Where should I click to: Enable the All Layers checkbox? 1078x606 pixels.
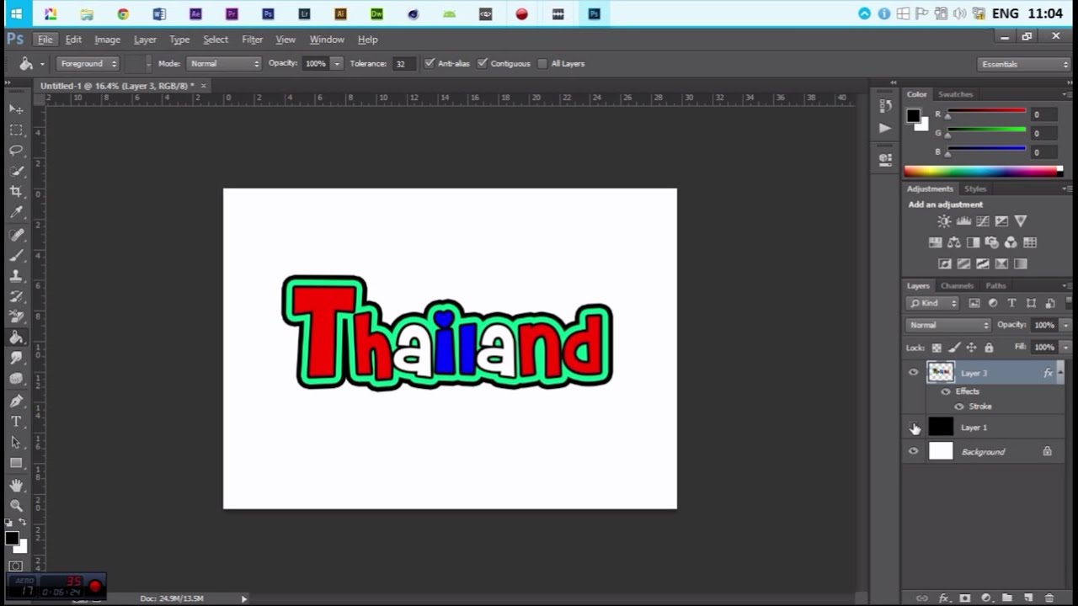[542, 63]
